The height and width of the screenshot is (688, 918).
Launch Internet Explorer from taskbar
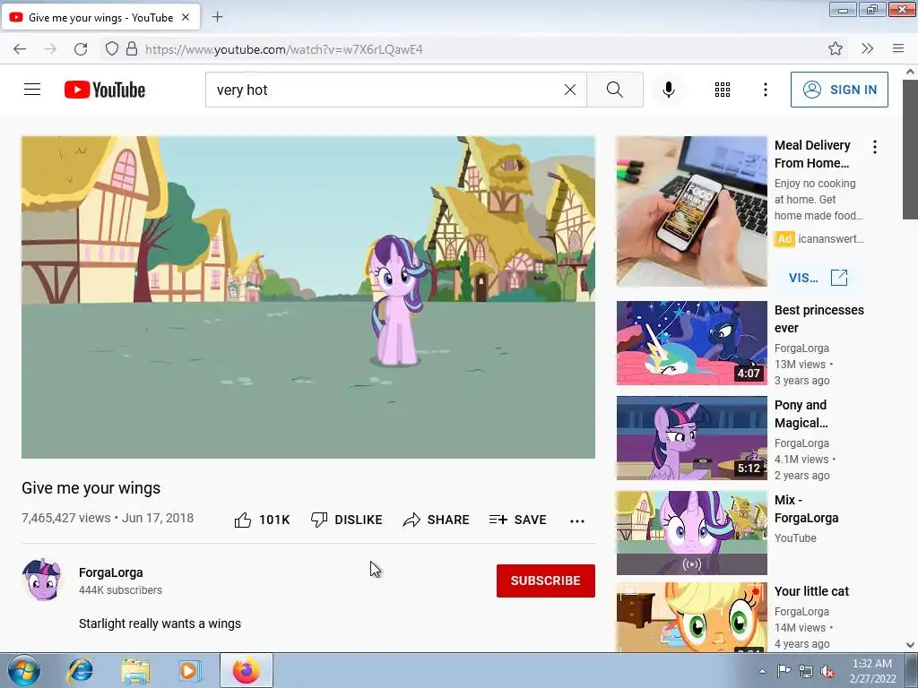80,670
